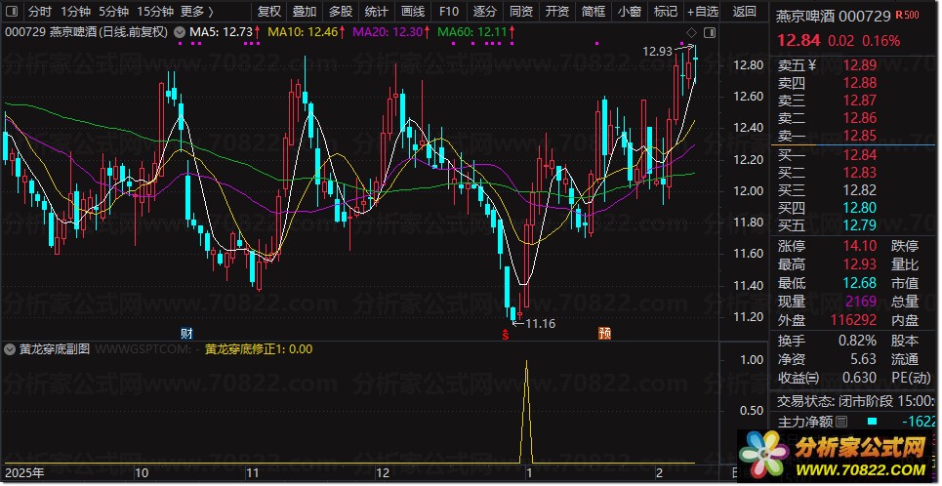
Task: Expand main chart indicator dropdown arrow
Action: pos(180,32)
